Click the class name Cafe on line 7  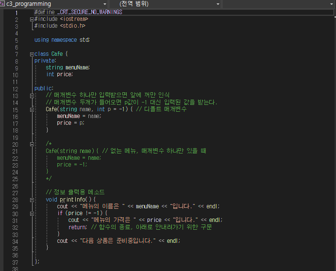(x=57, y=54)
